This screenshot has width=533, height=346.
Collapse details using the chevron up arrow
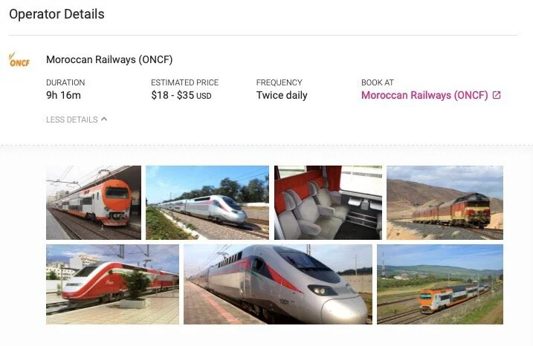click(104, 120)
